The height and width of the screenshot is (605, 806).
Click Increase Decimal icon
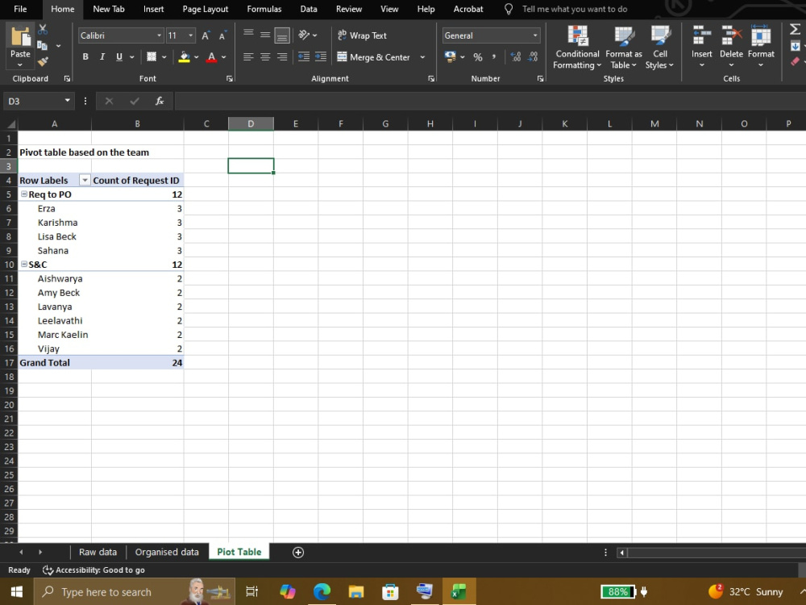(x=516, y=57)
